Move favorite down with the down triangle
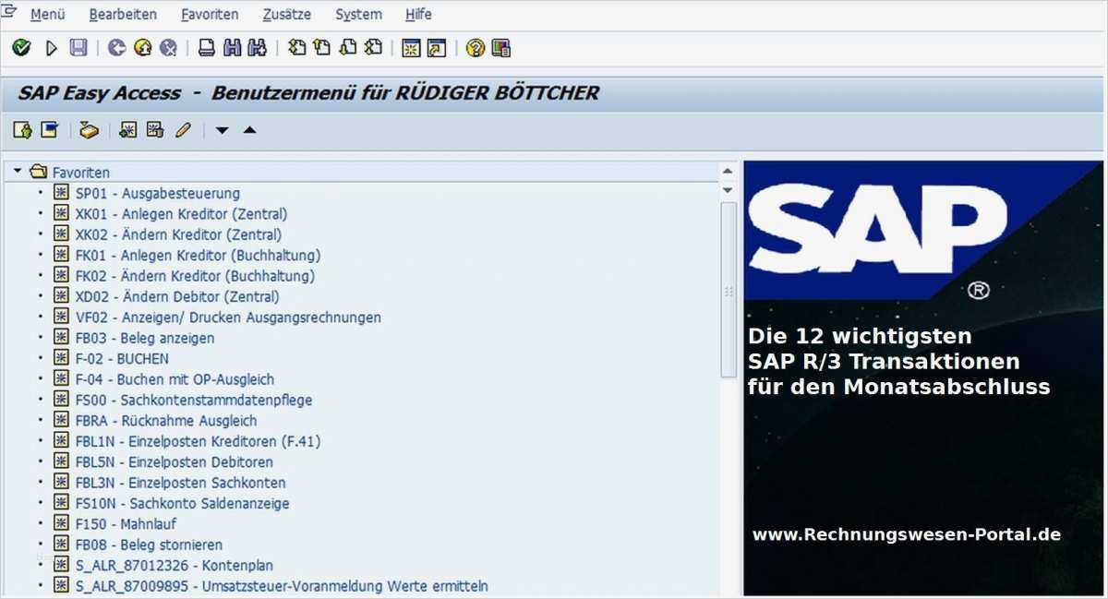 [x=222, y=130]
